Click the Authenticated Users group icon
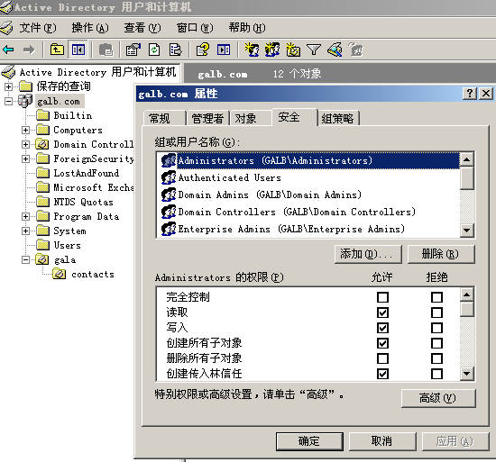The height and width of the screenshot is (462, 496). point(169,177)
